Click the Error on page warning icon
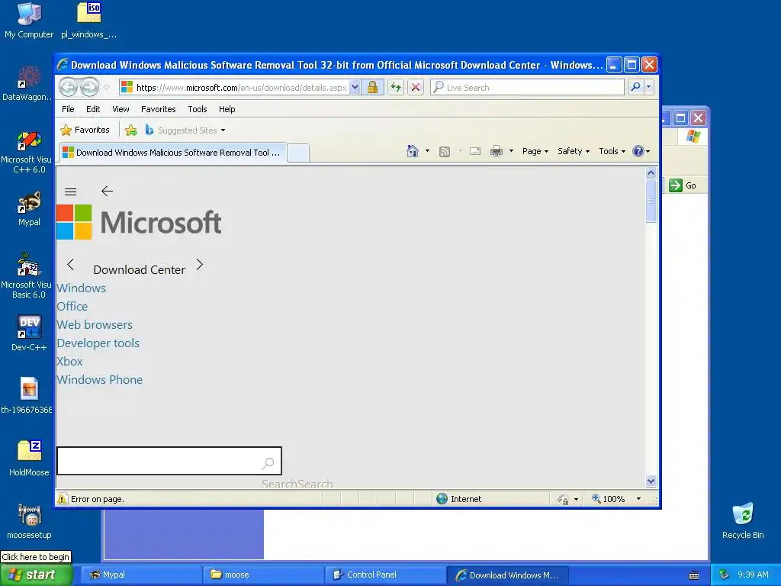The image size is (781, 586). 63,499
